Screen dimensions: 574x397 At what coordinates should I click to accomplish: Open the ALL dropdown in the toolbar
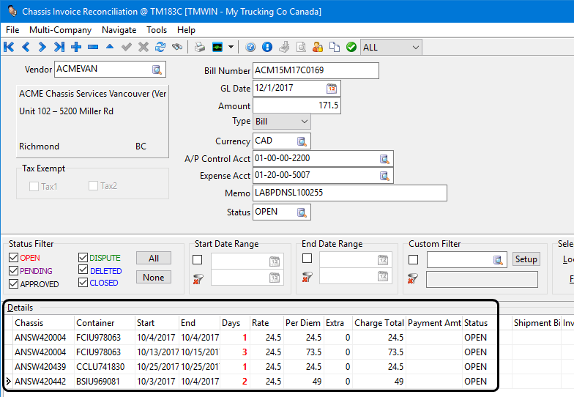pyautogui.click(x=415, y=47)
